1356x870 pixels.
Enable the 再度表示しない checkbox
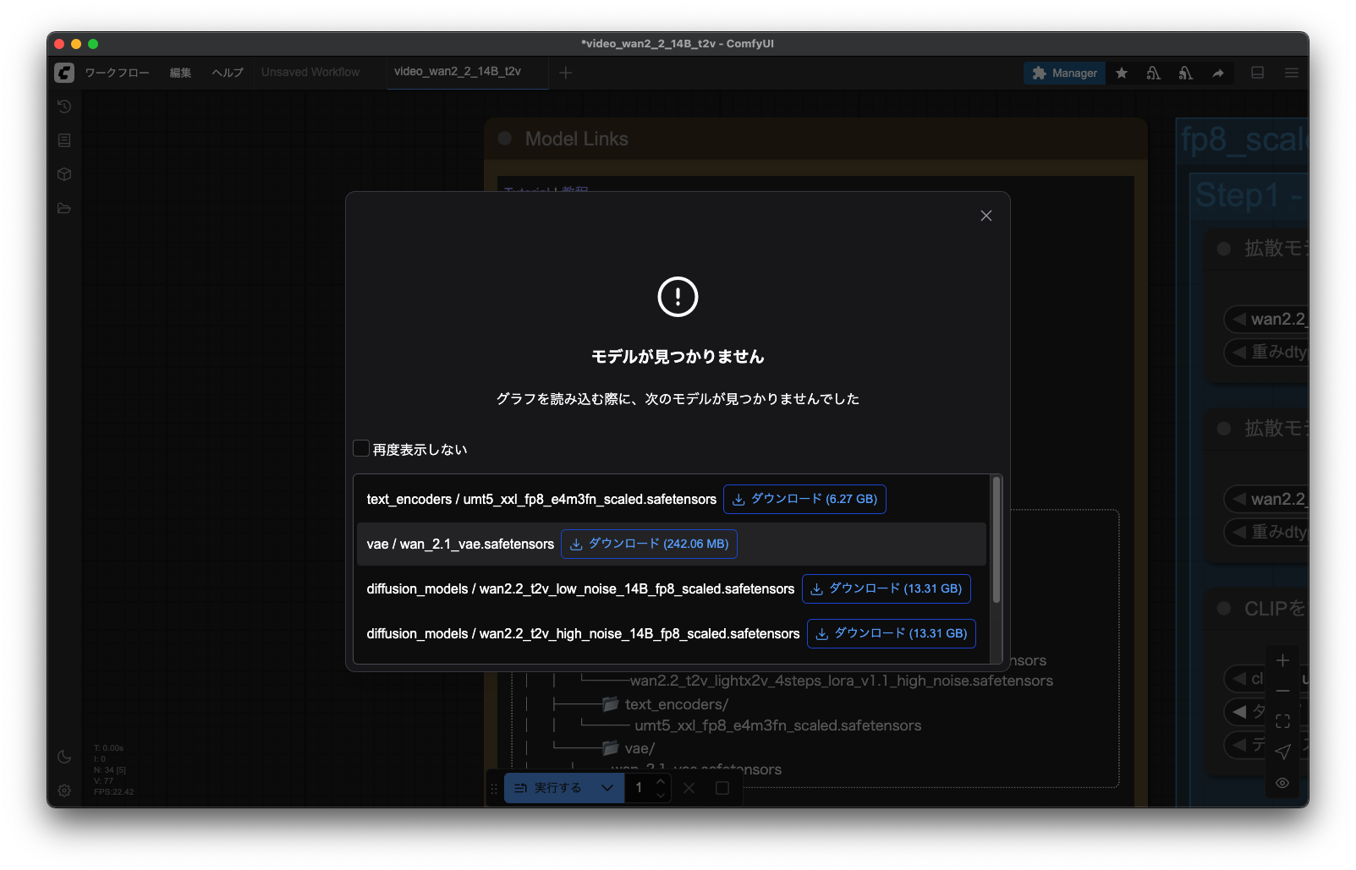(x=361, y=448)
